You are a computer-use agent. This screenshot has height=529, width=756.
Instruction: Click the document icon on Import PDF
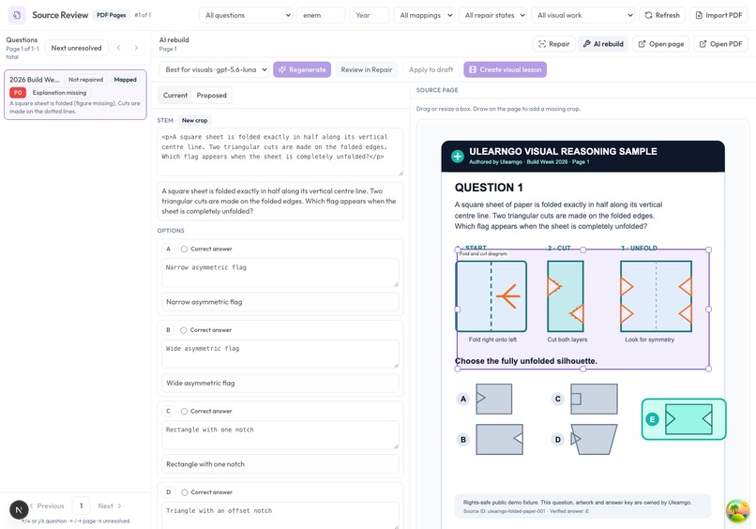point(699,15)
